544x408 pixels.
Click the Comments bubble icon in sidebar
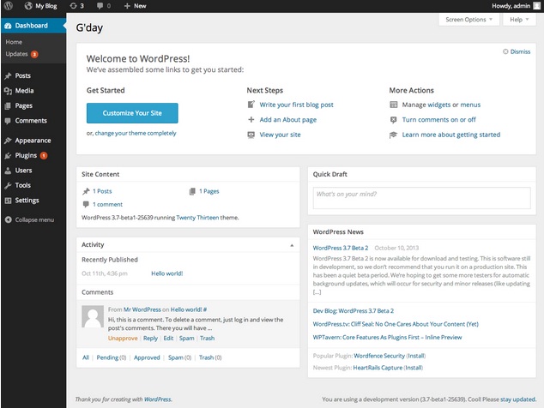(x=8, y=121)
